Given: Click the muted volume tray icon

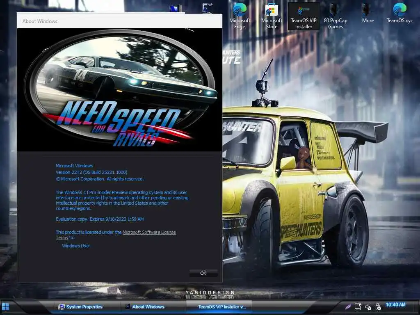Looking at the screenshot, I should point(368,307).
